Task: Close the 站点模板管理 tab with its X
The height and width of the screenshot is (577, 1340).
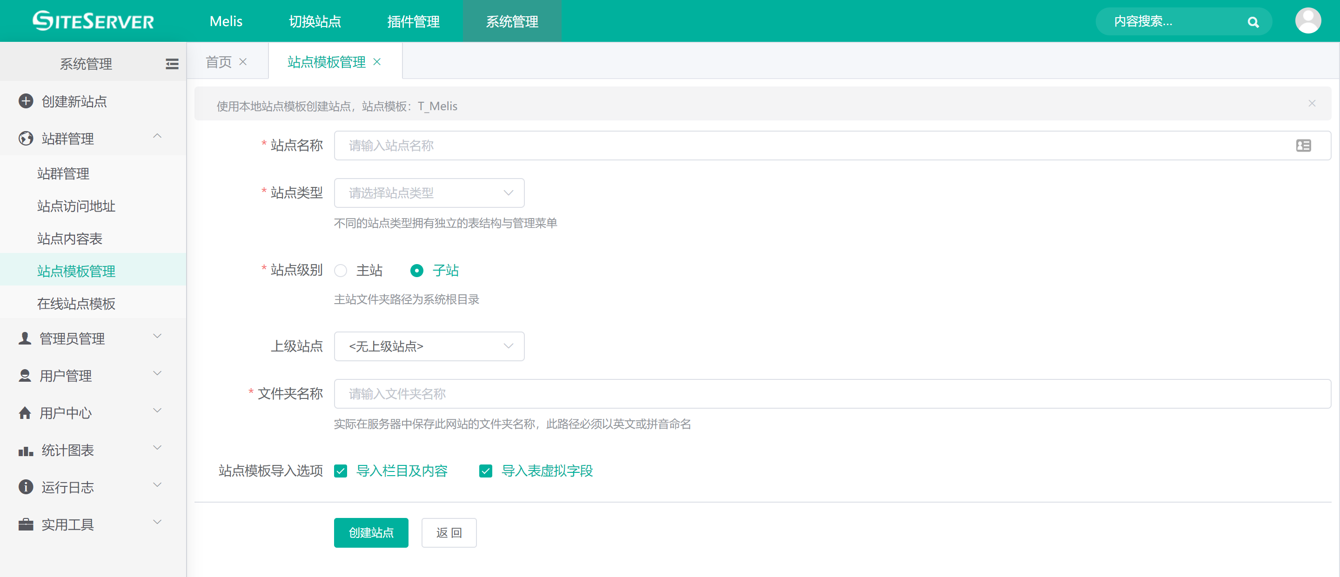Action: point(377,62)
